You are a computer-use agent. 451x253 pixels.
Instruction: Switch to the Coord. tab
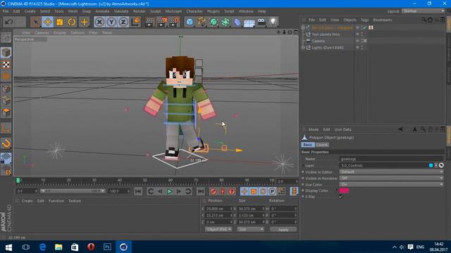click(322, 145)
